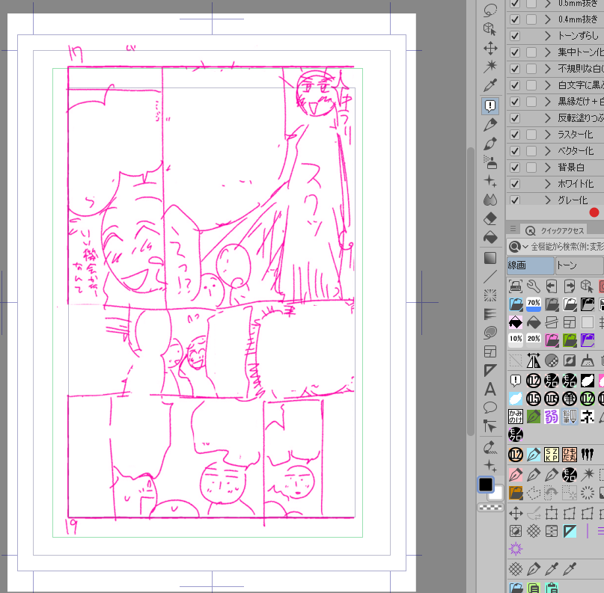
Task: Open the quick access panel hamburger menu
Action: point(513,229)
